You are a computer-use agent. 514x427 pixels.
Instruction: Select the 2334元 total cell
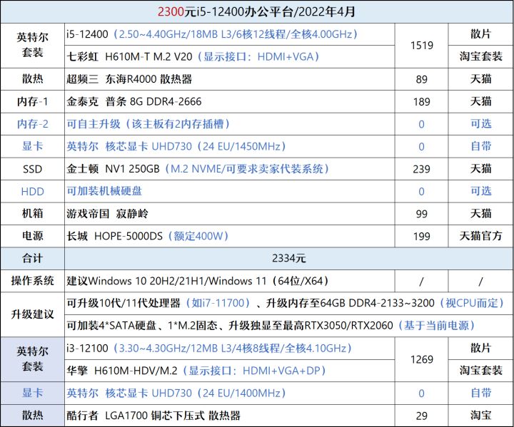click(x=289, y=258)
